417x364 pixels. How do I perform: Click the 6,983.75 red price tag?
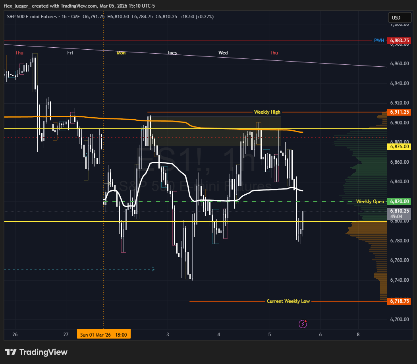[399, 41]
